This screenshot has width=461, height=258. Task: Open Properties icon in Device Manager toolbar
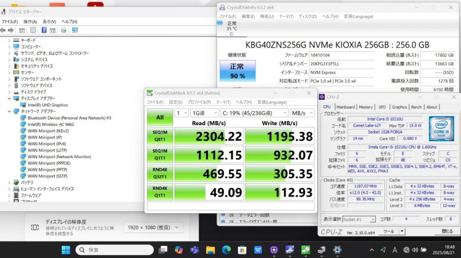(x=33, y=30)
